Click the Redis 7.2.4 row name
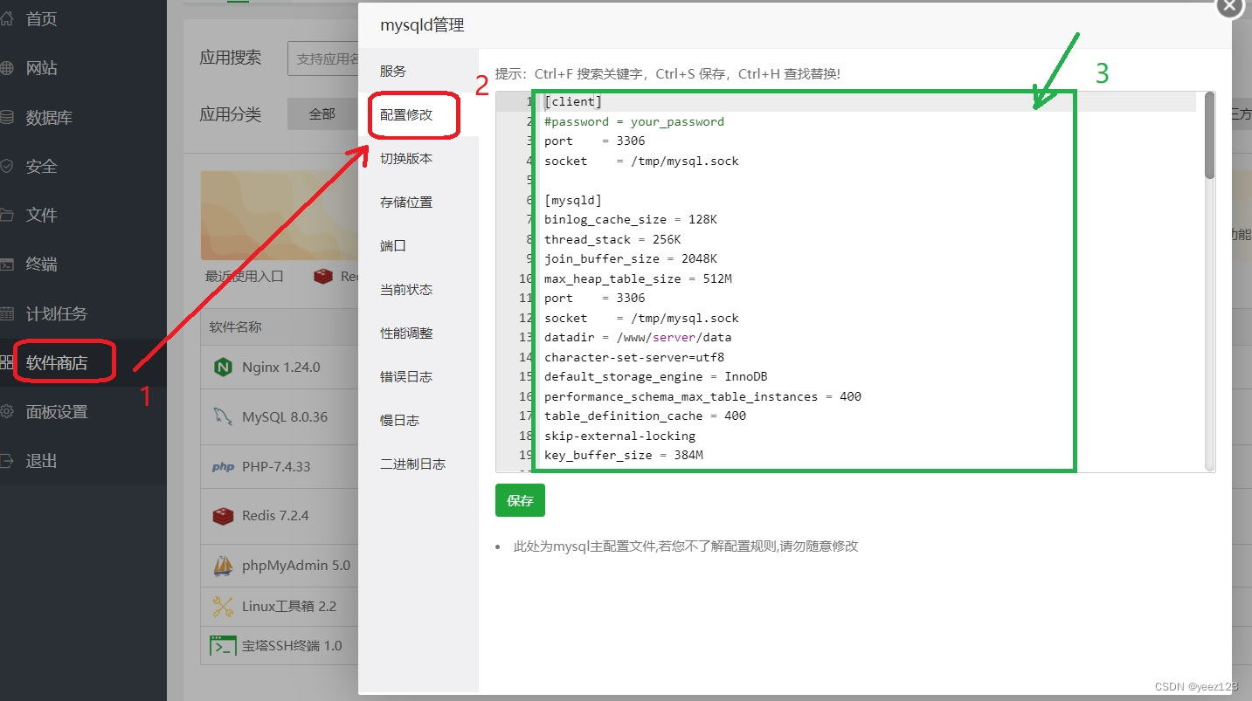Screen dimensions: 1252x701 tap(275, 516)
